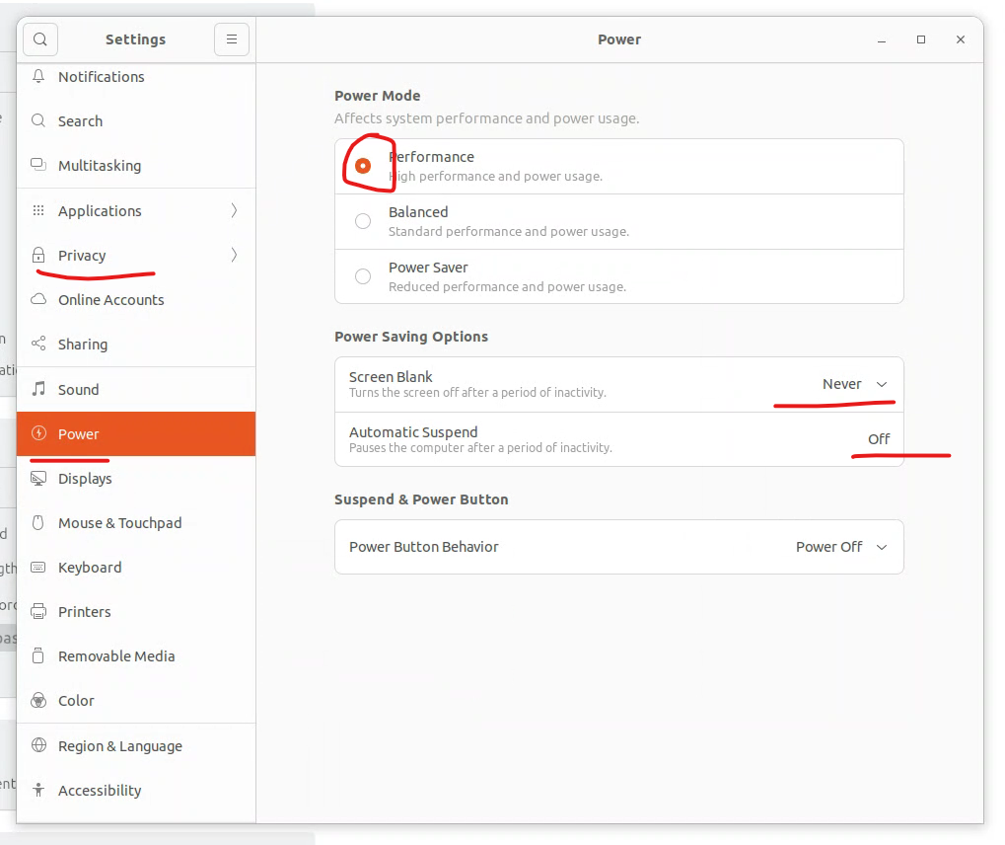This screenshot has height=845, width=1005.
Task: Open the Sound settings icon
Action: [x=37, y=389]
